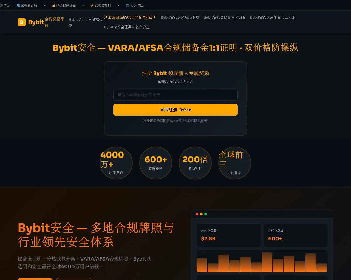Click the 200倍杠杆 ticker text
Image resolution: width=351 pixels, height=280 pixels.
pos(103,5)
